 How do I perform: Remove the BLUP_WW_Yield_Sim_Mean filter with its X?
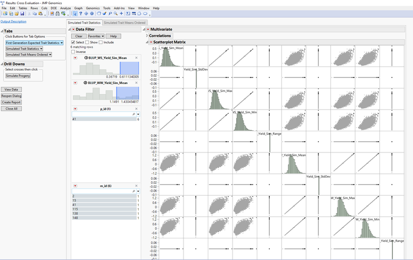137,82
